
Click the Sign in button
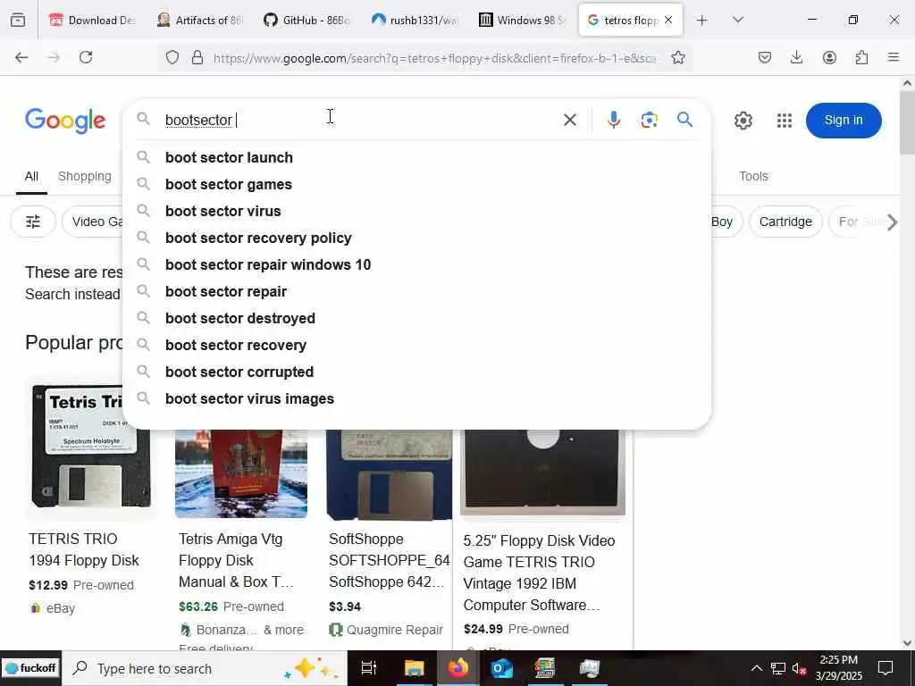[x=844, y=121]
